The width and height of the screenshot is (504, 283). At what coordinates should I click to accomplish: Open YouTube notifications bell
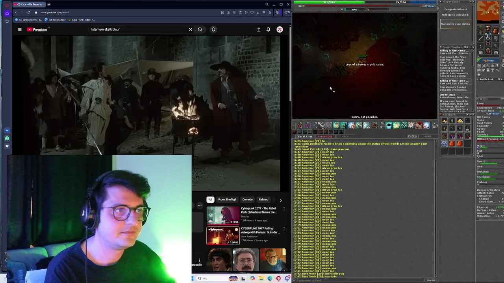(x=268, y=29)
